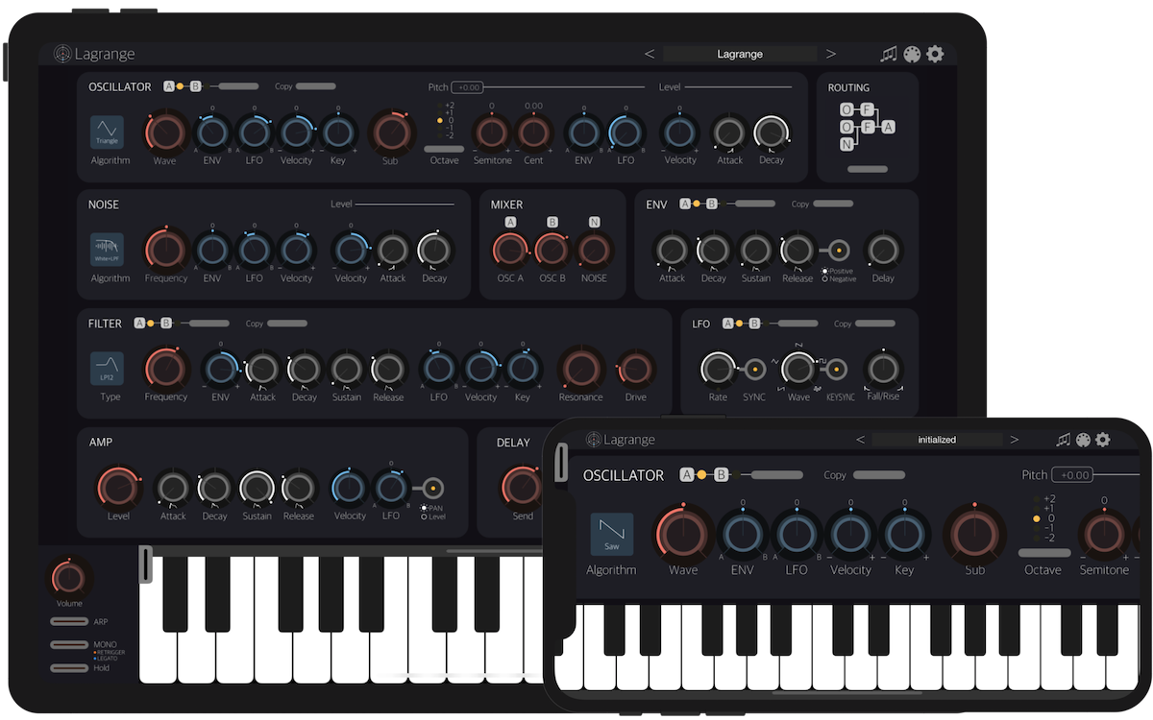Click the LFO Rate knob

tap(718, 369)
